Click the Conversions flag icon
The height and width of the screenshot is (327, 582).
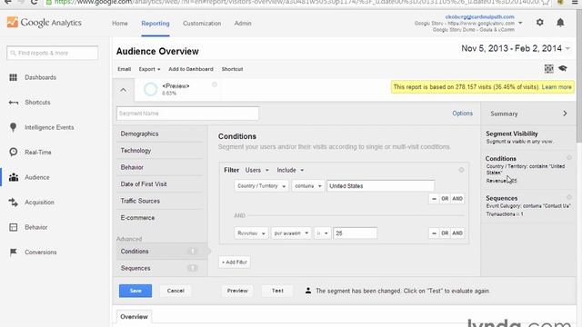point(14,253)
